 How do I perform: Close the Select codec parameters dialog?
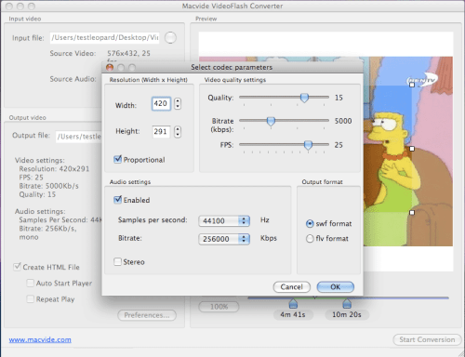(110, 67)
